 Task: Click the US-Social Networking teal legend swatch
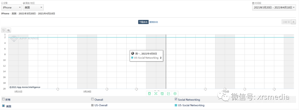[176, 105]
